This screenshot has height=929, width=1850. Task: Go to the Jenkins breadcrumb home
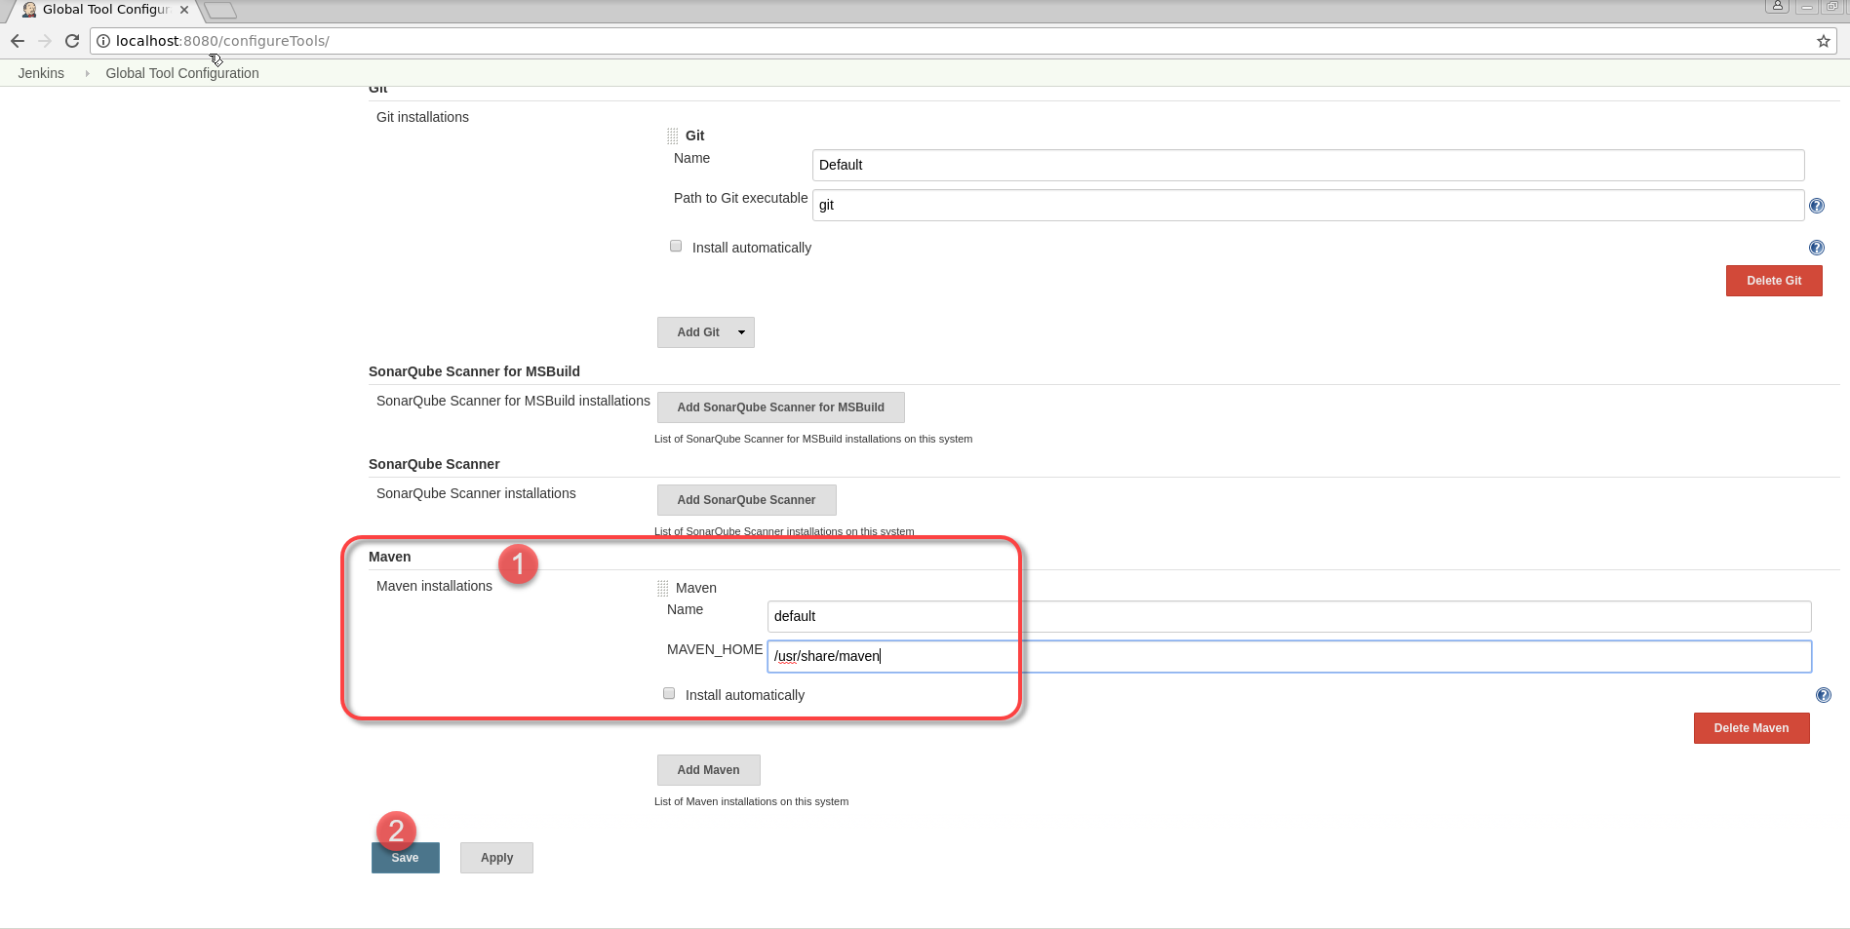pyautogui.click(x=41, y=73)
